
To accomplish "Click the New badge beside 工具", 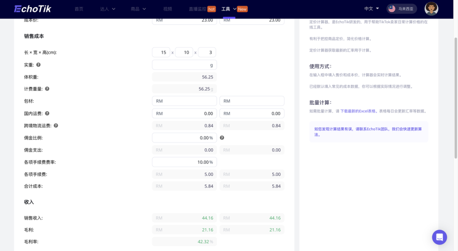I will [x=242, y=9].
